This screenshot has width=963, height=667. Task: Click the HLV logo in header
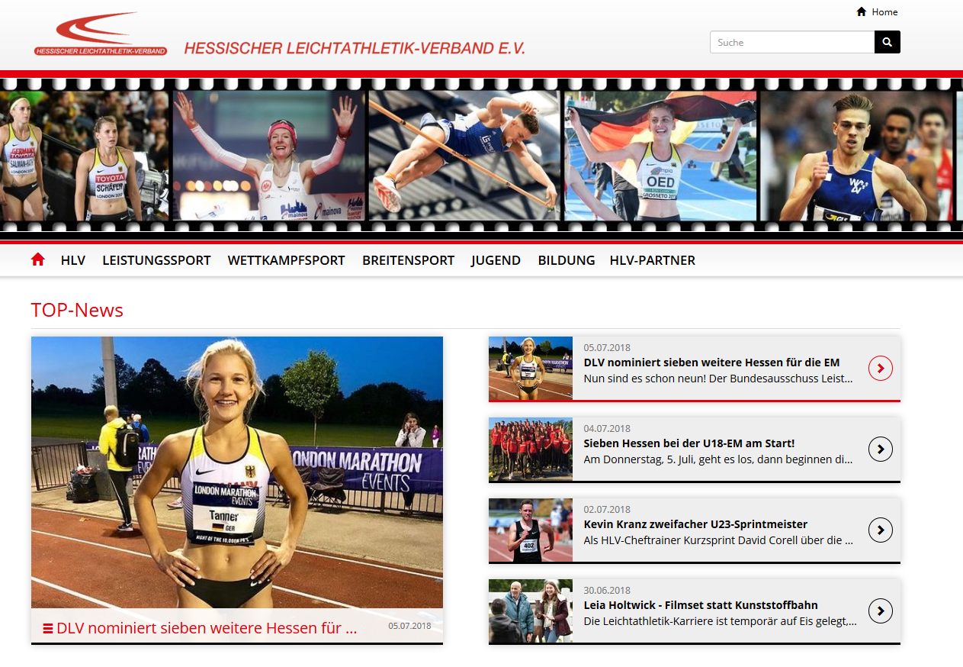pos(100,34)
